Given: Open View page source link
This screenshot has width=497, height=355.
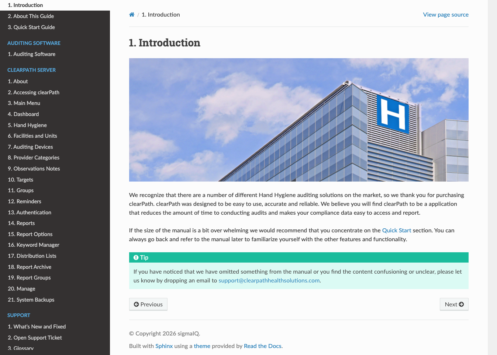Looking at the screenshot, I should (445, 15).
